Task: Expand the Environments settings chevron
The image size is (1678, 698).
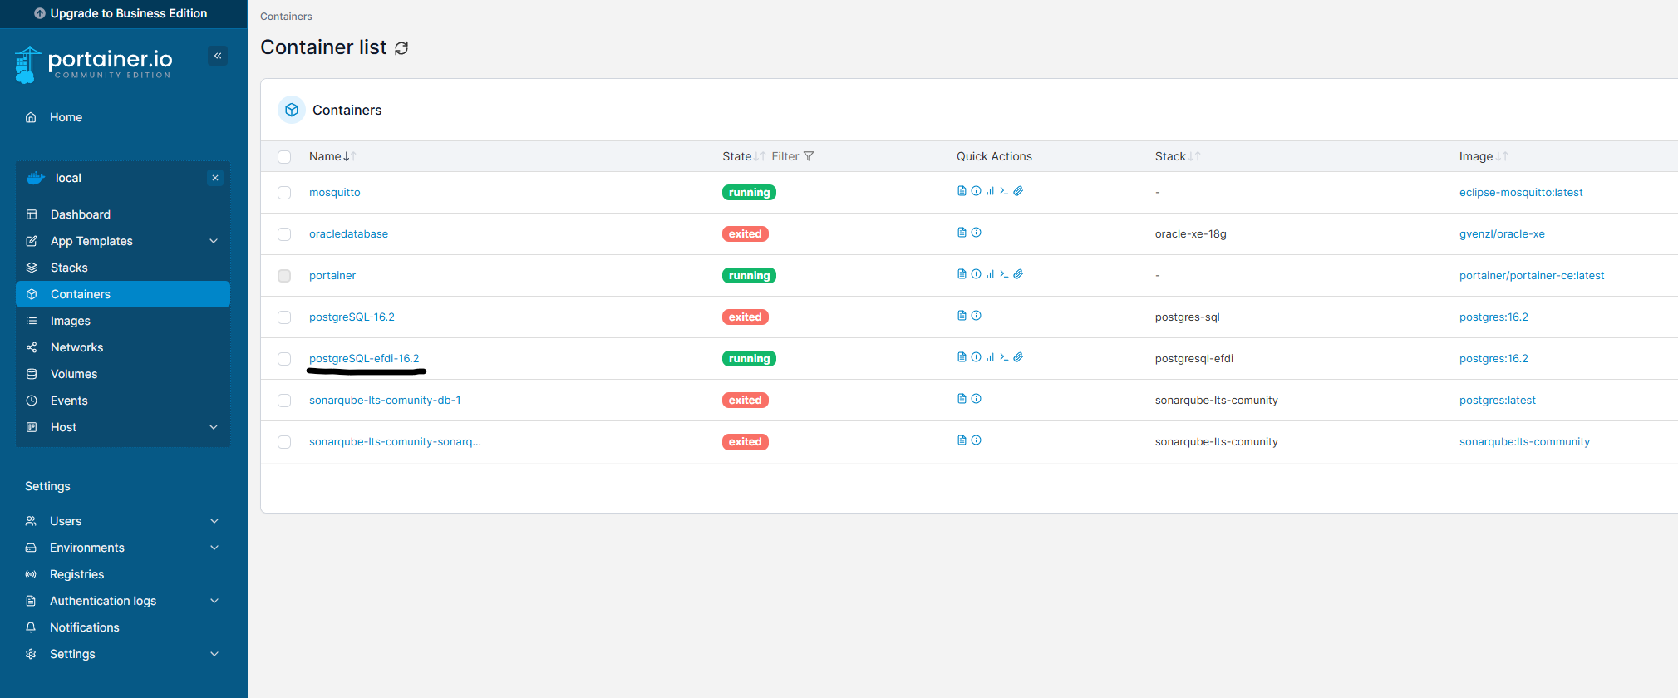Action: click(214, 548)
